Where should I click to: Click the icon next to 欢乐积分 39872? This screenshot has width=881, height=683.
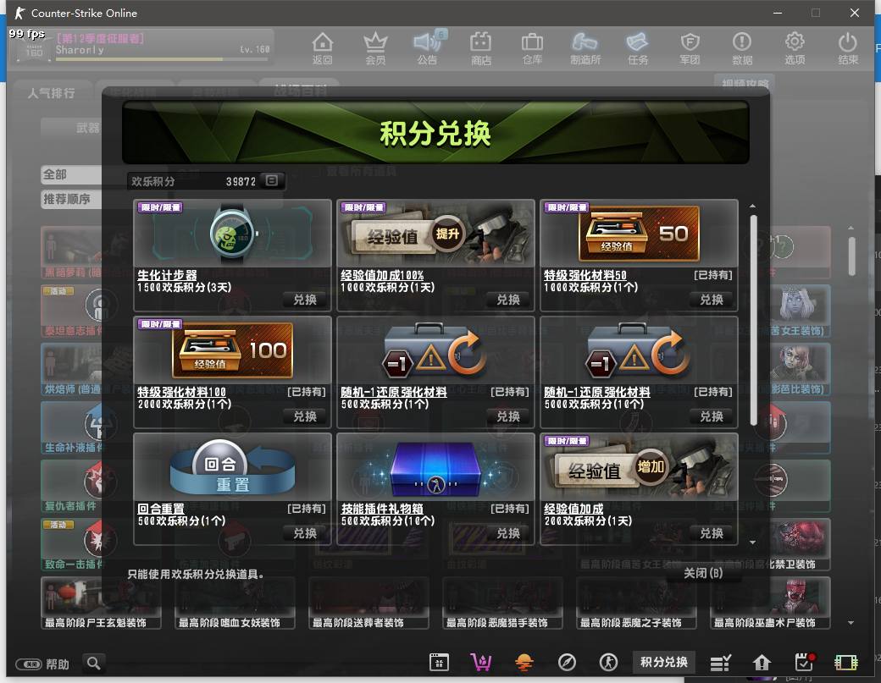pos(271,181)
